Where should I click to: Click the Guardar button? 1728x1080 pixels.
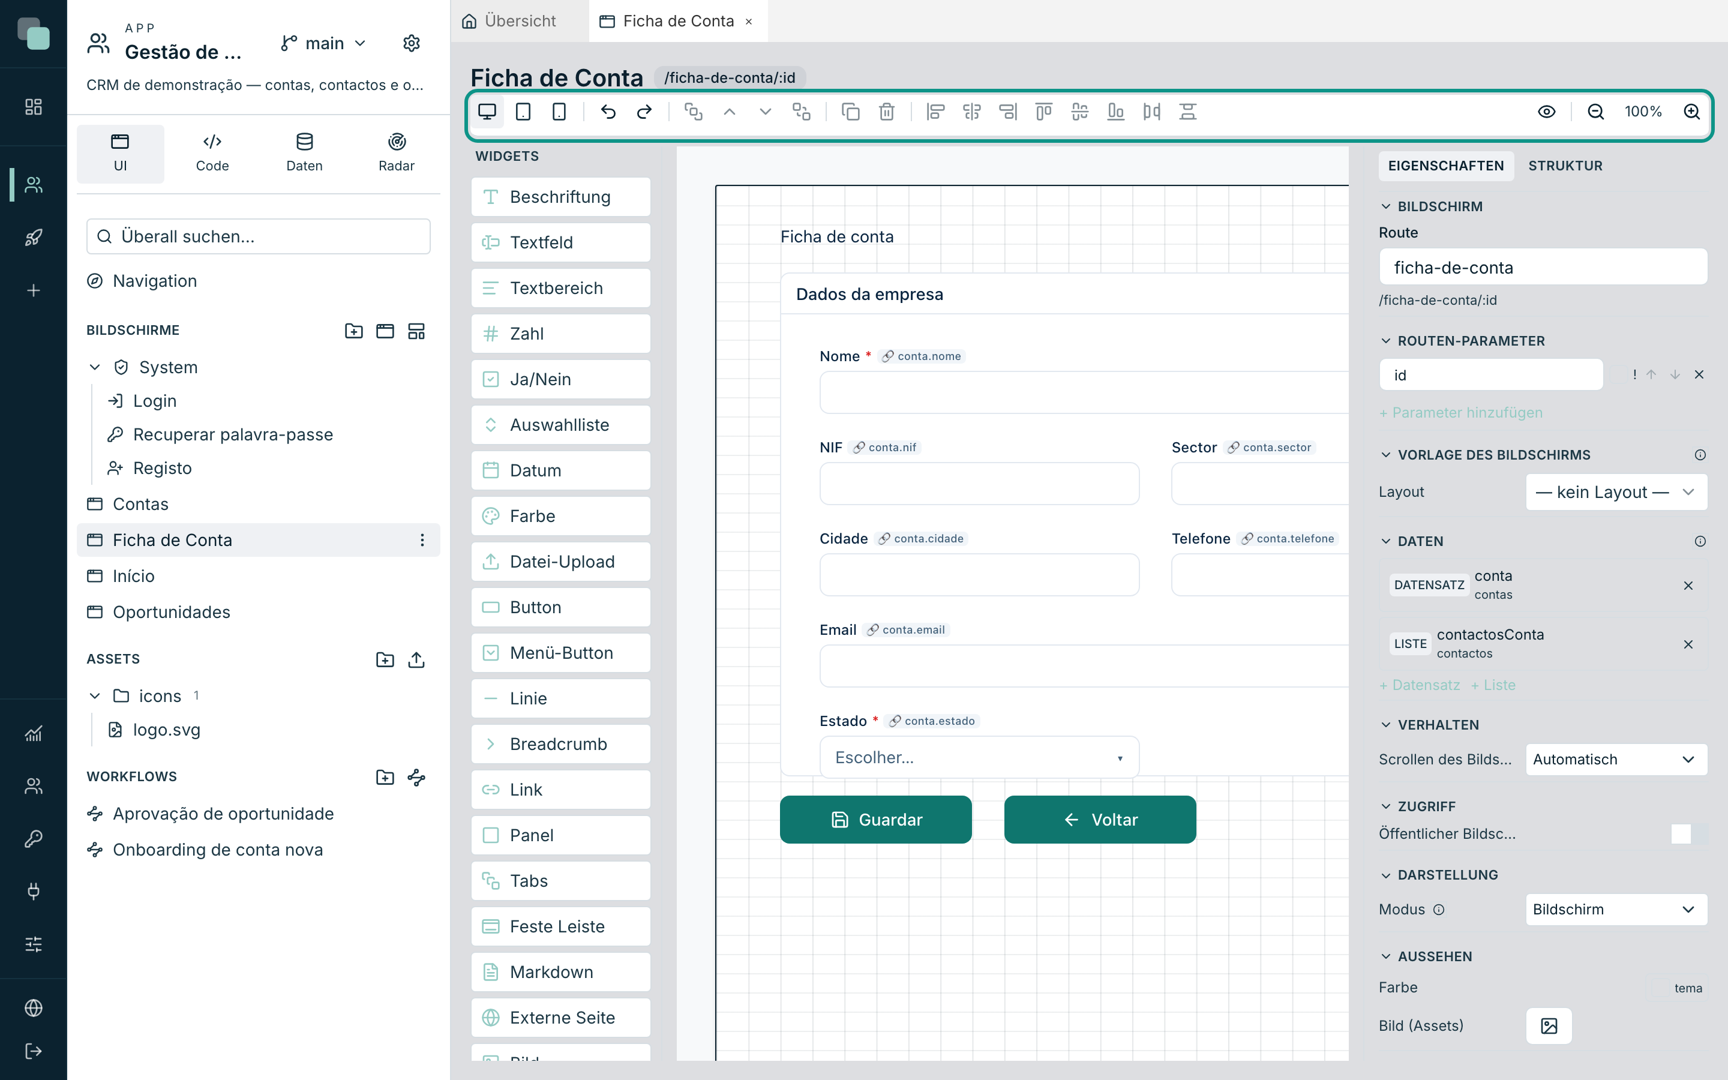pyautogui.click(x=875, y=819)
